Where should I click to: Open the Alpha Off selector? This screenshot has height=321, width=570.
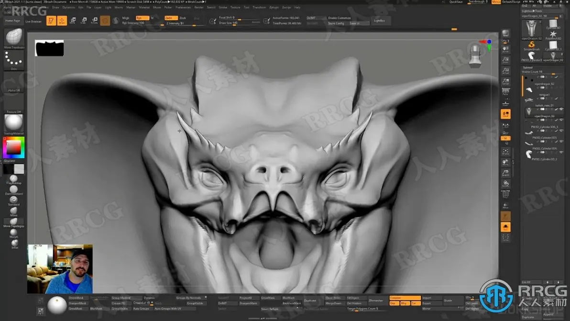point(14,83)
